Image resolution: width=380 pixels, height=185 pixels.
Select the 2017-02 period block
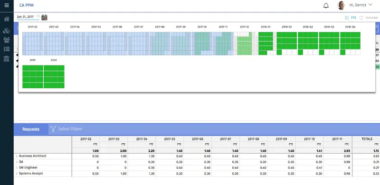[32, 43]
